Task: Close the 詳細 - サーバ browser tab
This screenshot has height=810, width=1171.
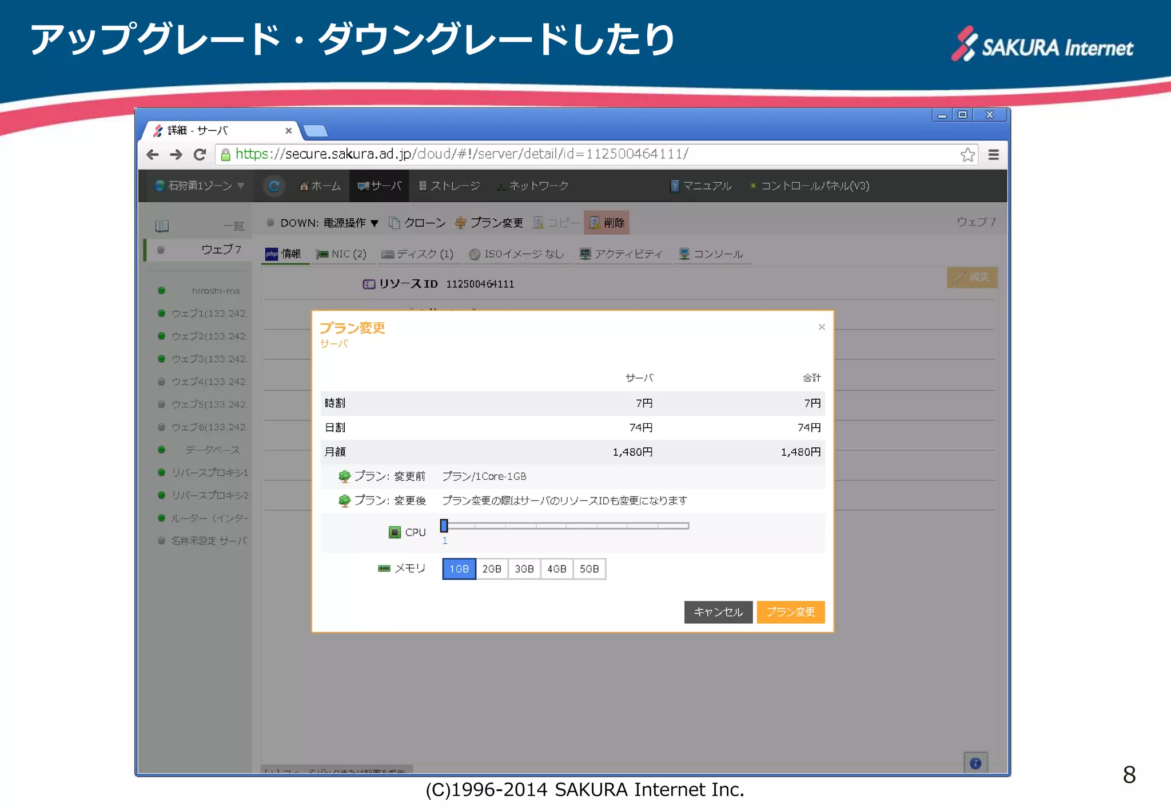Action: pos(288,131)
